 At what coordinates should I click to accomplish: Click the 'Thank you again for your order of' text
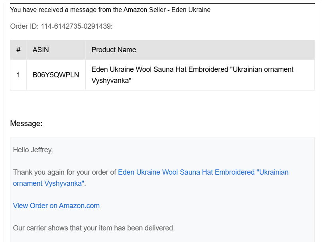[x=65, y=172]
